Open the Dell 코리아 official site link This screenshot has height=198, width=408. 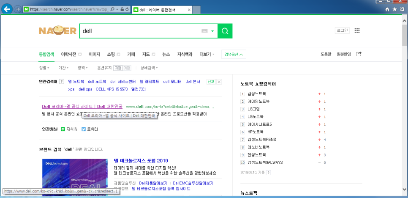click(82, 107)
